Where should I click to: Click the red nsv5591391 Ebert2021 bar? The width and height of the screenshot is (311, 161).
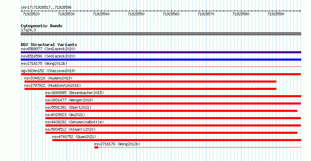(171, 111)
